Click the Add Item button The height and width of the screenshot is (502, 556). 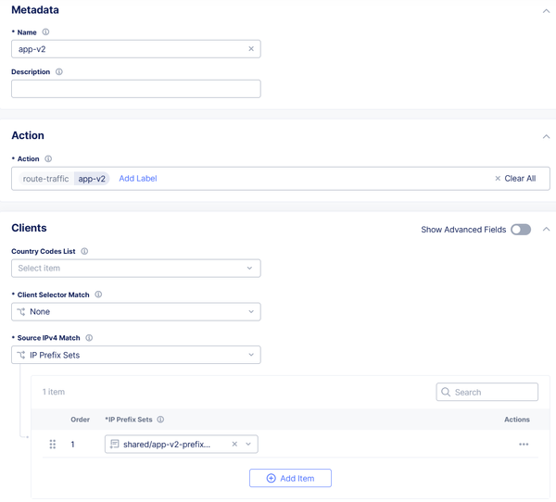[x=290, y=478]
